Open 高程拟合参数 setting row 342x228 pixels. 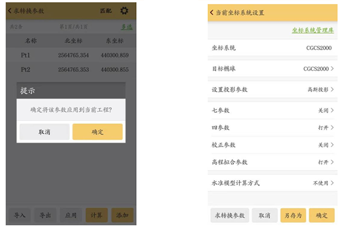point(272,162)
